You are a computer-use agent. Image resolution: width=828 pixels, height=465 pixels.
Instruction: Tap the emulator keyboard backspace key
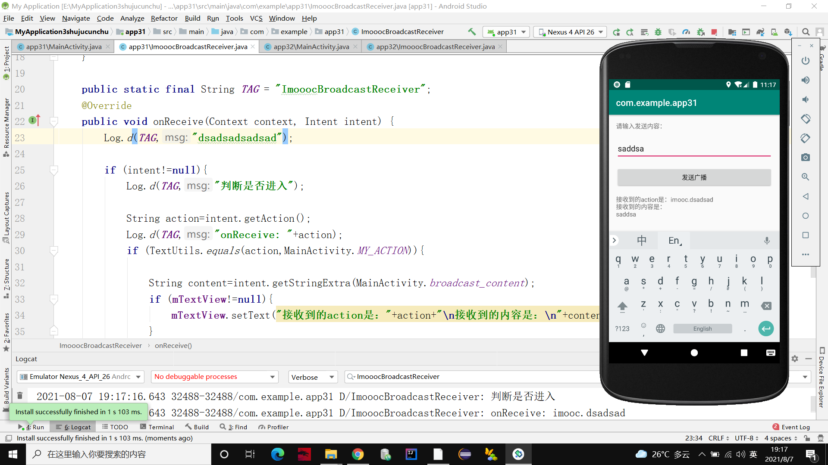point(766,306)
